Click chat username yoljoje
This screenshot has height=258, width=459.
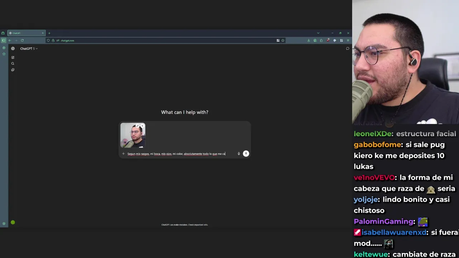[x=366, y=200]
